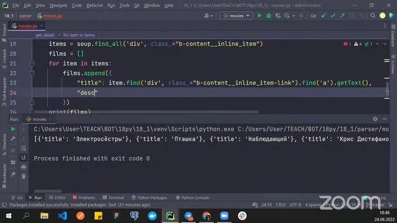Open Python Console tool window
Screen dimensions: 397x223
[192, 198]
